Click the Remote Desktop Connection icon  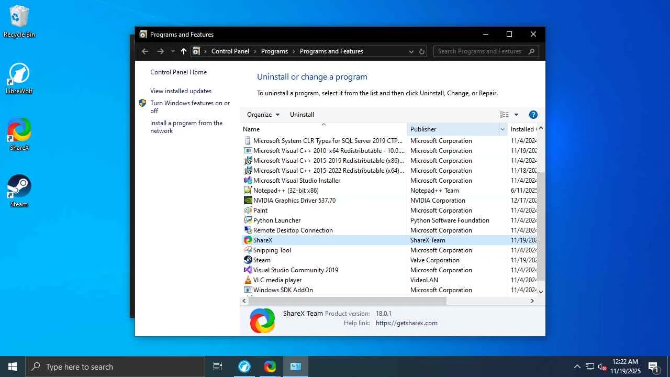(248, 230)
